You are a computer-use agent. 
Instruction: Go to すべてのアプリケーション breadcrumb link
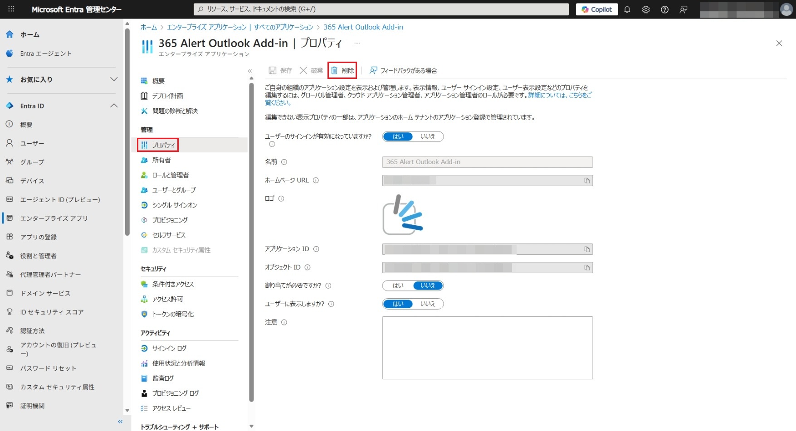coord(283,27)
